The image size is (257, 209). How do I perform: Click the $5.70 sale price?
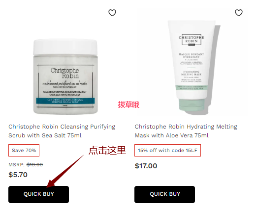[18, 175]
